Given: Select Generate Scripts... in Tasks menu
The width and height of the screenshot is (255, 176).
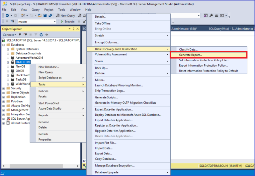Looking at the screenshot, I should (x=128, y=97).
